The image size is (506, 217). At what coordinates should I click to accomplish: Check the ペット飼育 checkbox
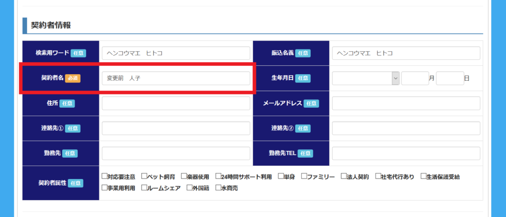[144, 176]
